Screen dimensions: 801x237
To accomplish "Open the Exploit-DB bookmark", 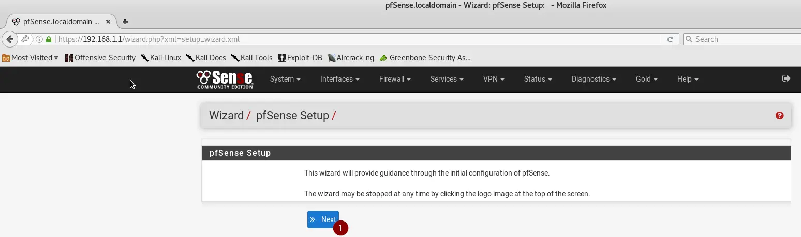I will pyautogui.click(x=300, y=58).
